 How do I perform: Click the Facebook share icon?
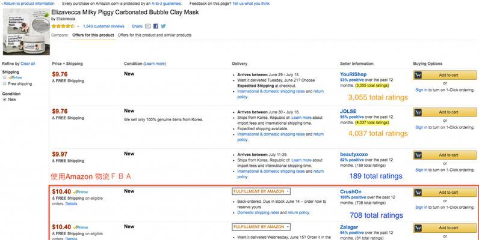(156, 26)
